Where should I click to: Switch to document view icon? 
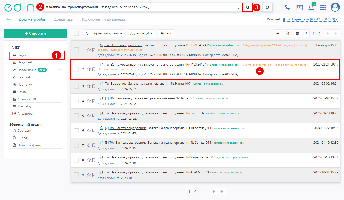287,33
